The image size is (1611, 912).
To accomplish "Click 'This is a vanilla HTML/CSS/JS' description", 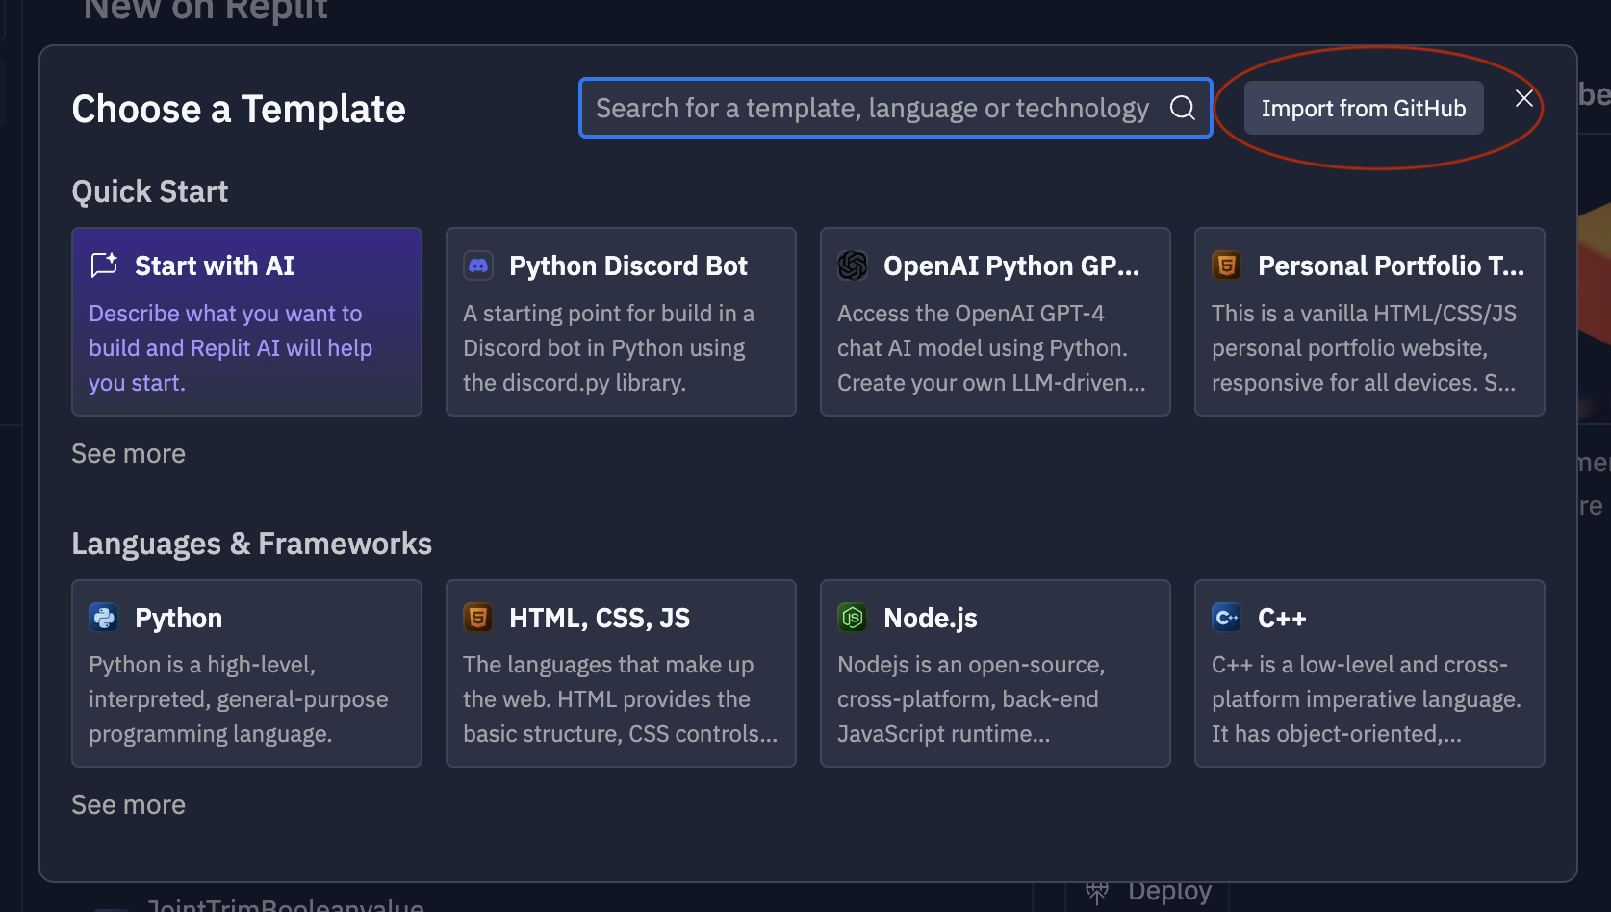I will pyautogui.click(x=1364, y=348).
